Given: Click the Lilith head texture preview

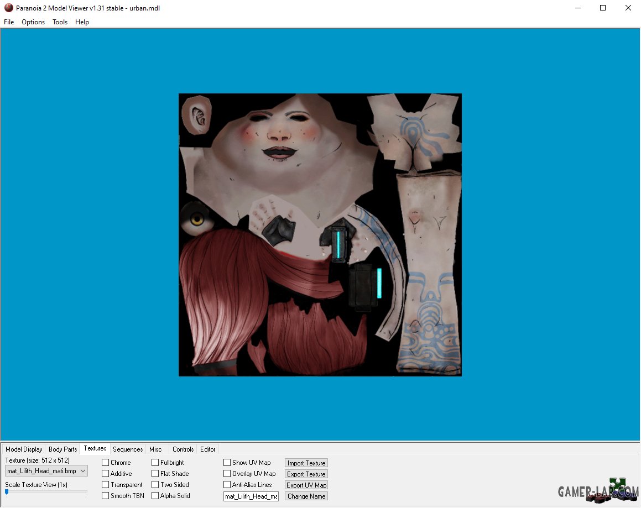Looking at the screenshot, I should click(320, 235).
